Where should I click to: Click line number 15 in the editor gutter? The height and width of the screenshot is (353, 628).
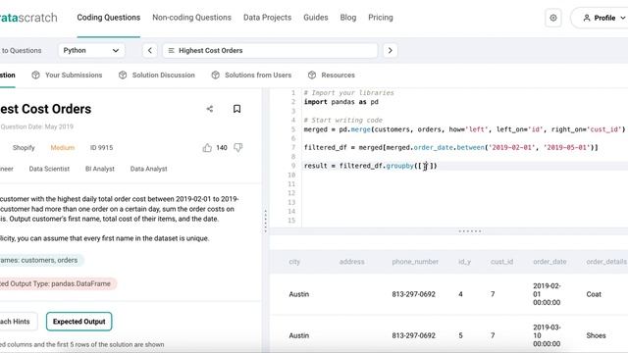[x=291, y=220]
